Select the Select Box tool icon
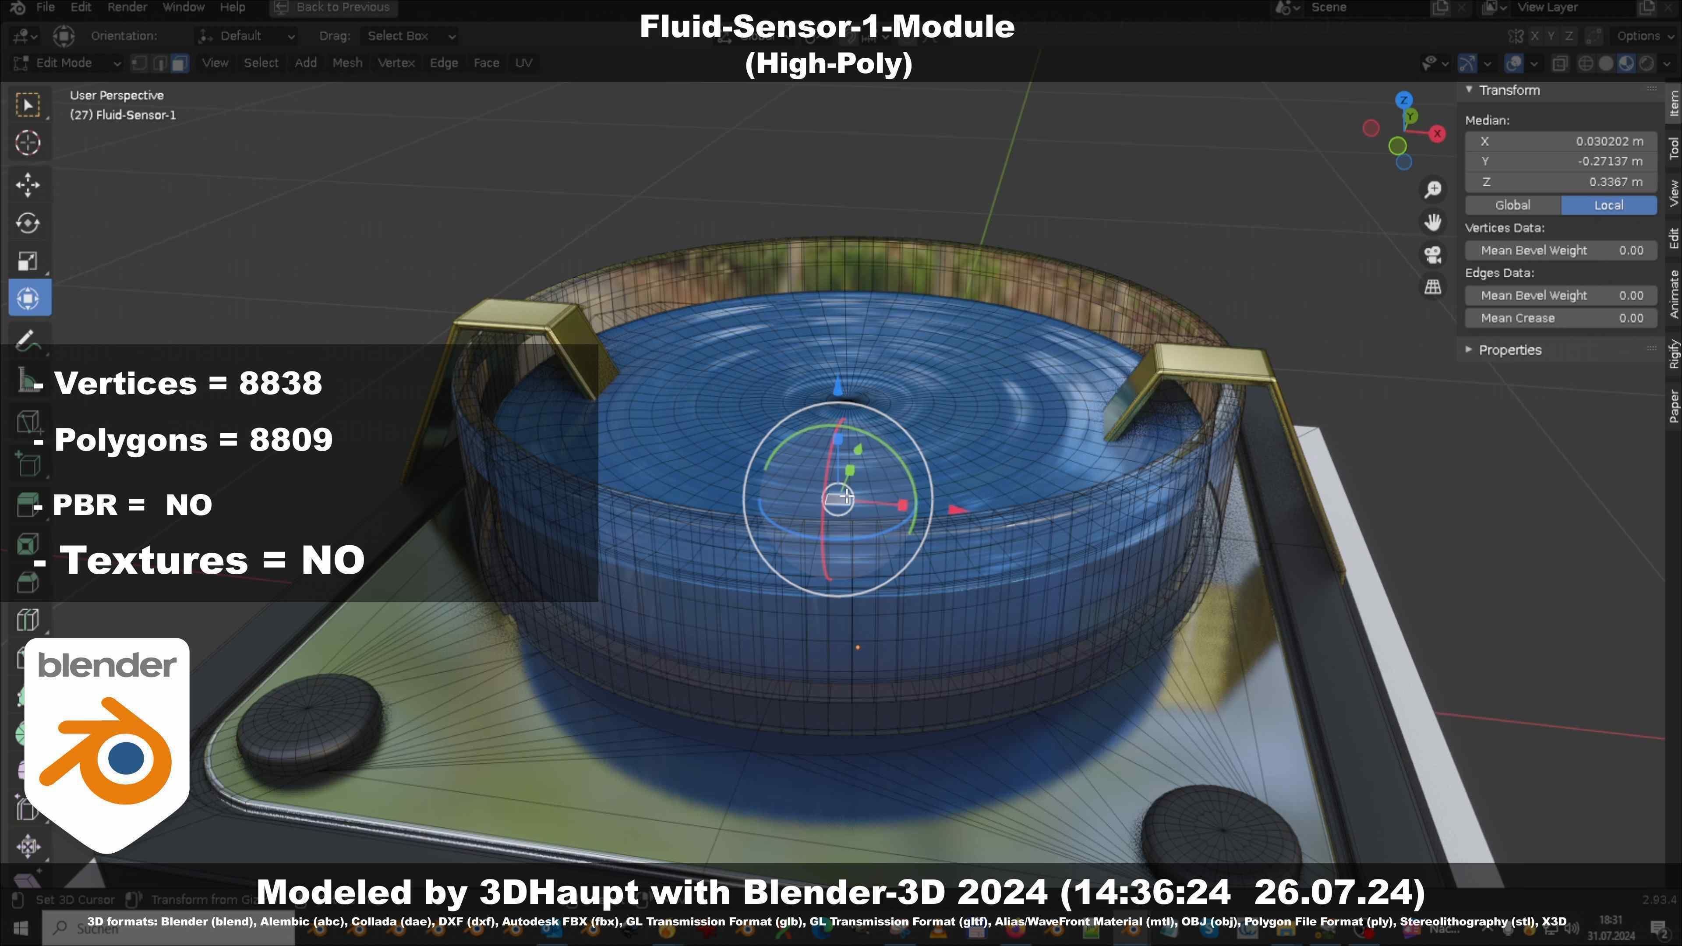This screenshot has width=1682, height=946. (28, 105)
